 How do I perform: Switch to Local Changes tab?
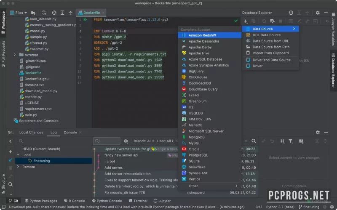31,132
